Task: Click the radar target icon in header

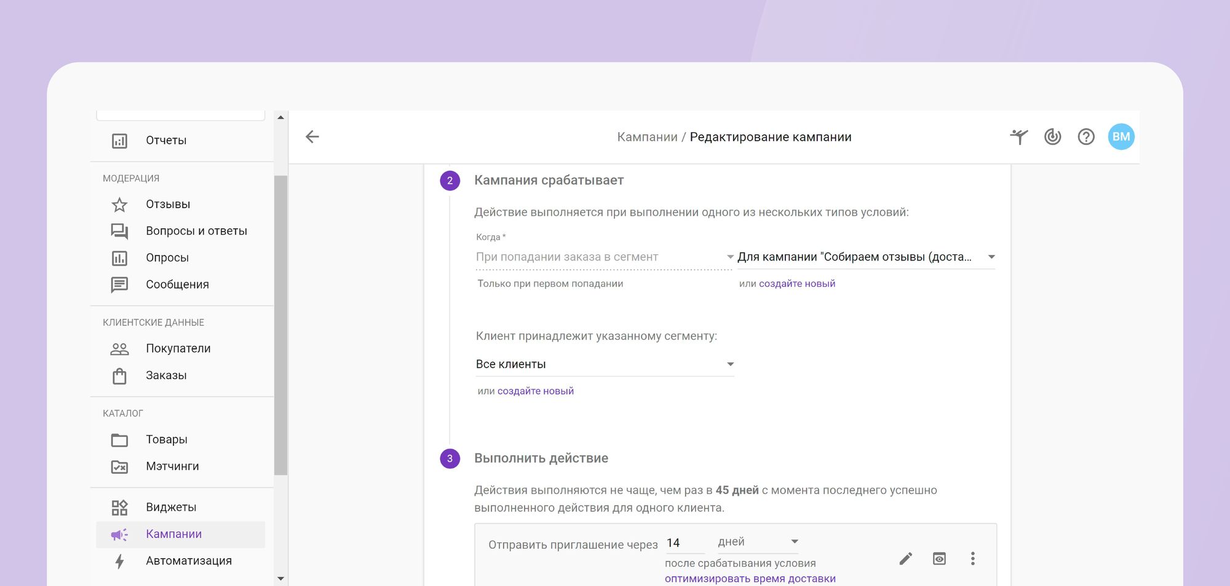Action: [1052, 137]
